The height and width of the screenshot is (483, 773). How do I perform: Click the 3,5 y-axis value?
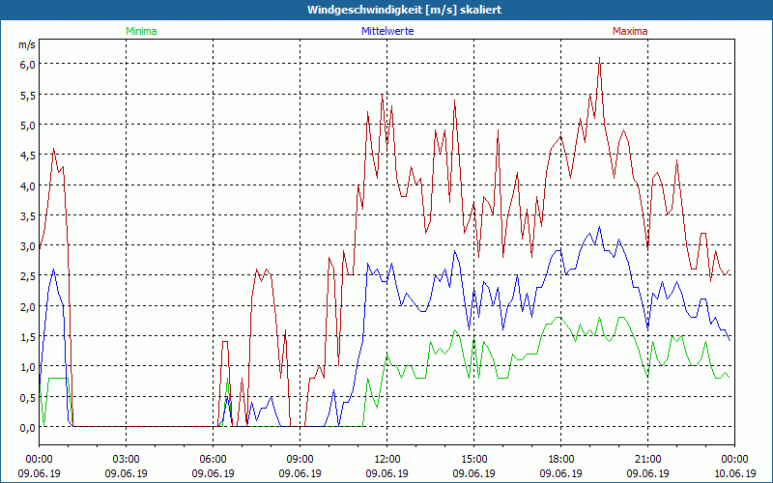click(28, 215)
